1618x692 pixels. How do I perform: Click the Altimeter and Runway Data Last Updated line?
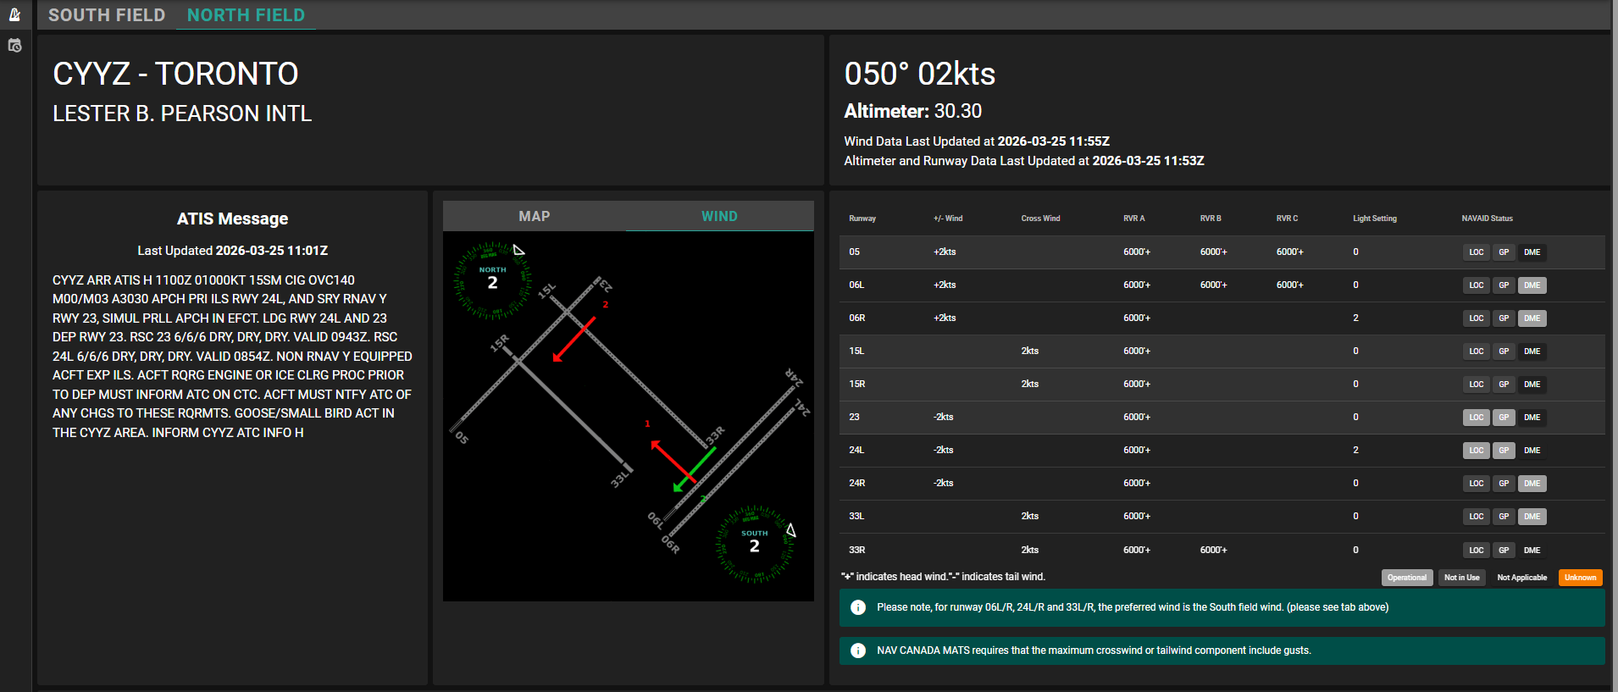point(1024,161)
